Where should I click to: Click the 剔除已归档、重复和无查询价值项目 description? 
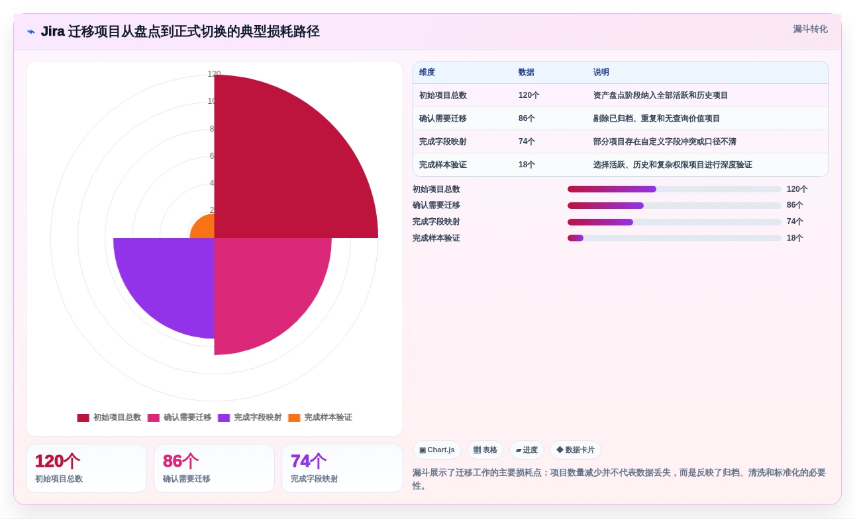(657, 119)
